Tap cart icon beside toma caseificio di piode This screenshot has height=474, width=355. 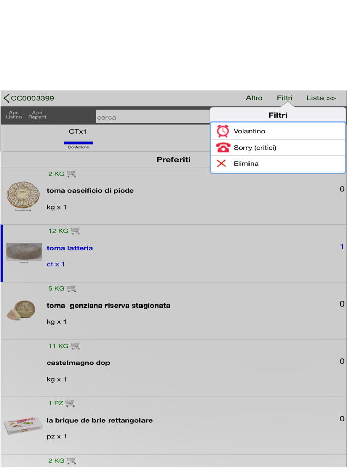point(72,173)
